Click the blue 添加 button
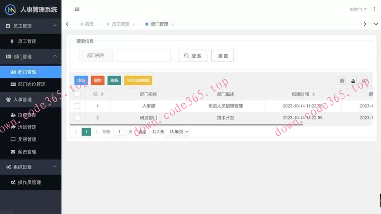The image size is (381, 214). pyautogui.click(x=81, y=80)
